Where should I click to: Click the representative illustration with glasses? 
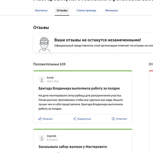[x=44, y=45]
